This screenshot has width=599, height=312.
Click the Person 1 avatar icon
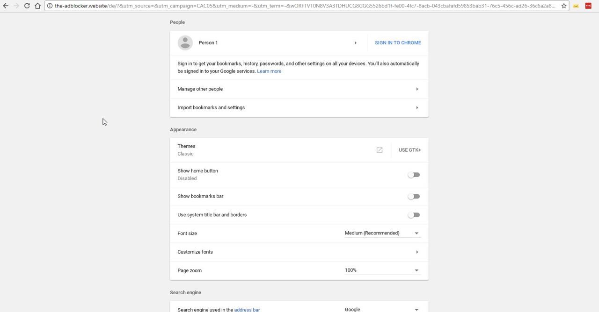[x=185, y=43]
